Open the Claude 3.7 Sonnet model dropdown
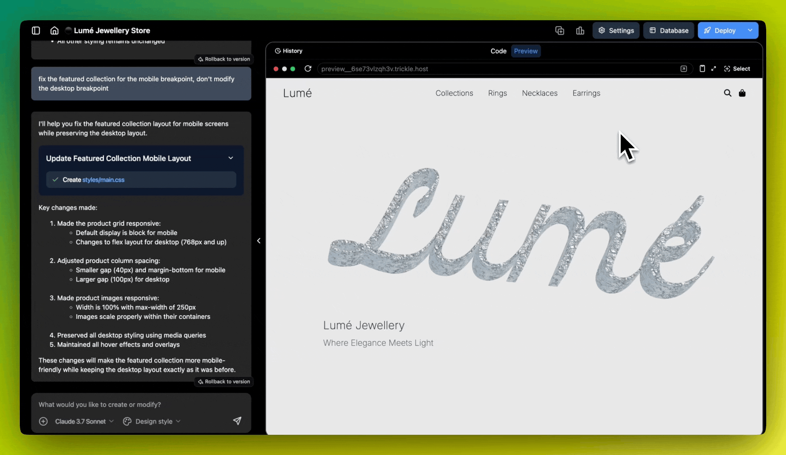The width and height of the screenshot is (786, 455). coord(84,421)
